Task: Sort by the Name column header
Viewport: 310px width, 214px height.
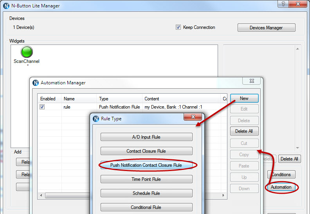Action: [79, 99]
